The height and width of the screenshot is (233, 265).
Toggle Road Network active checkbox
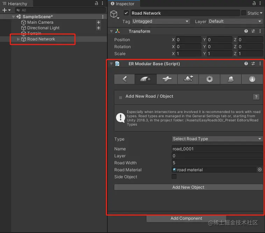click(x=126, y=13)
